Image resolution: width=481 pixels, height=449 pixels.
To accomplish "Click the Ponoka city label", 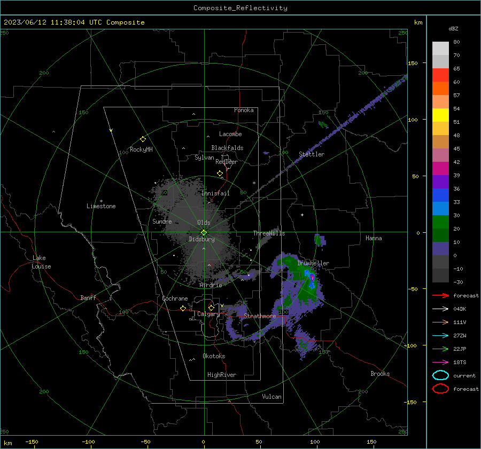I will point(244,110).
